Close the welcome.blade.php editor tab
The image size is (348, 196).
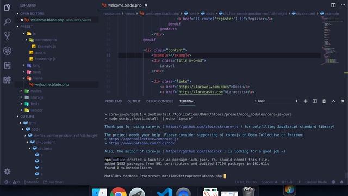pyautogui.click(x=146, y=5)
